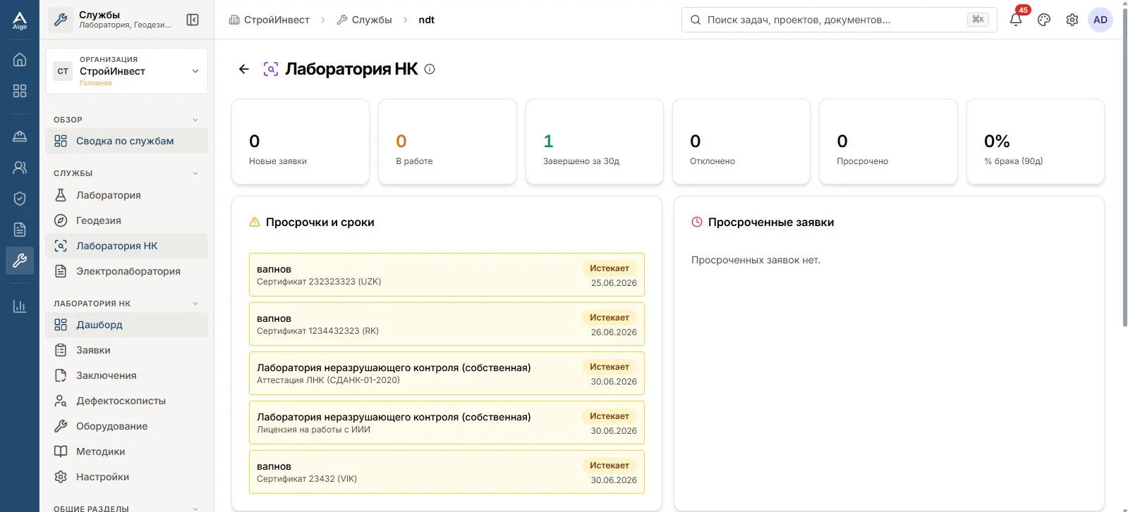Open certificate 23432 (VIK) row
The width and height of the screenshot is (1128, 512).
[447, 472]
